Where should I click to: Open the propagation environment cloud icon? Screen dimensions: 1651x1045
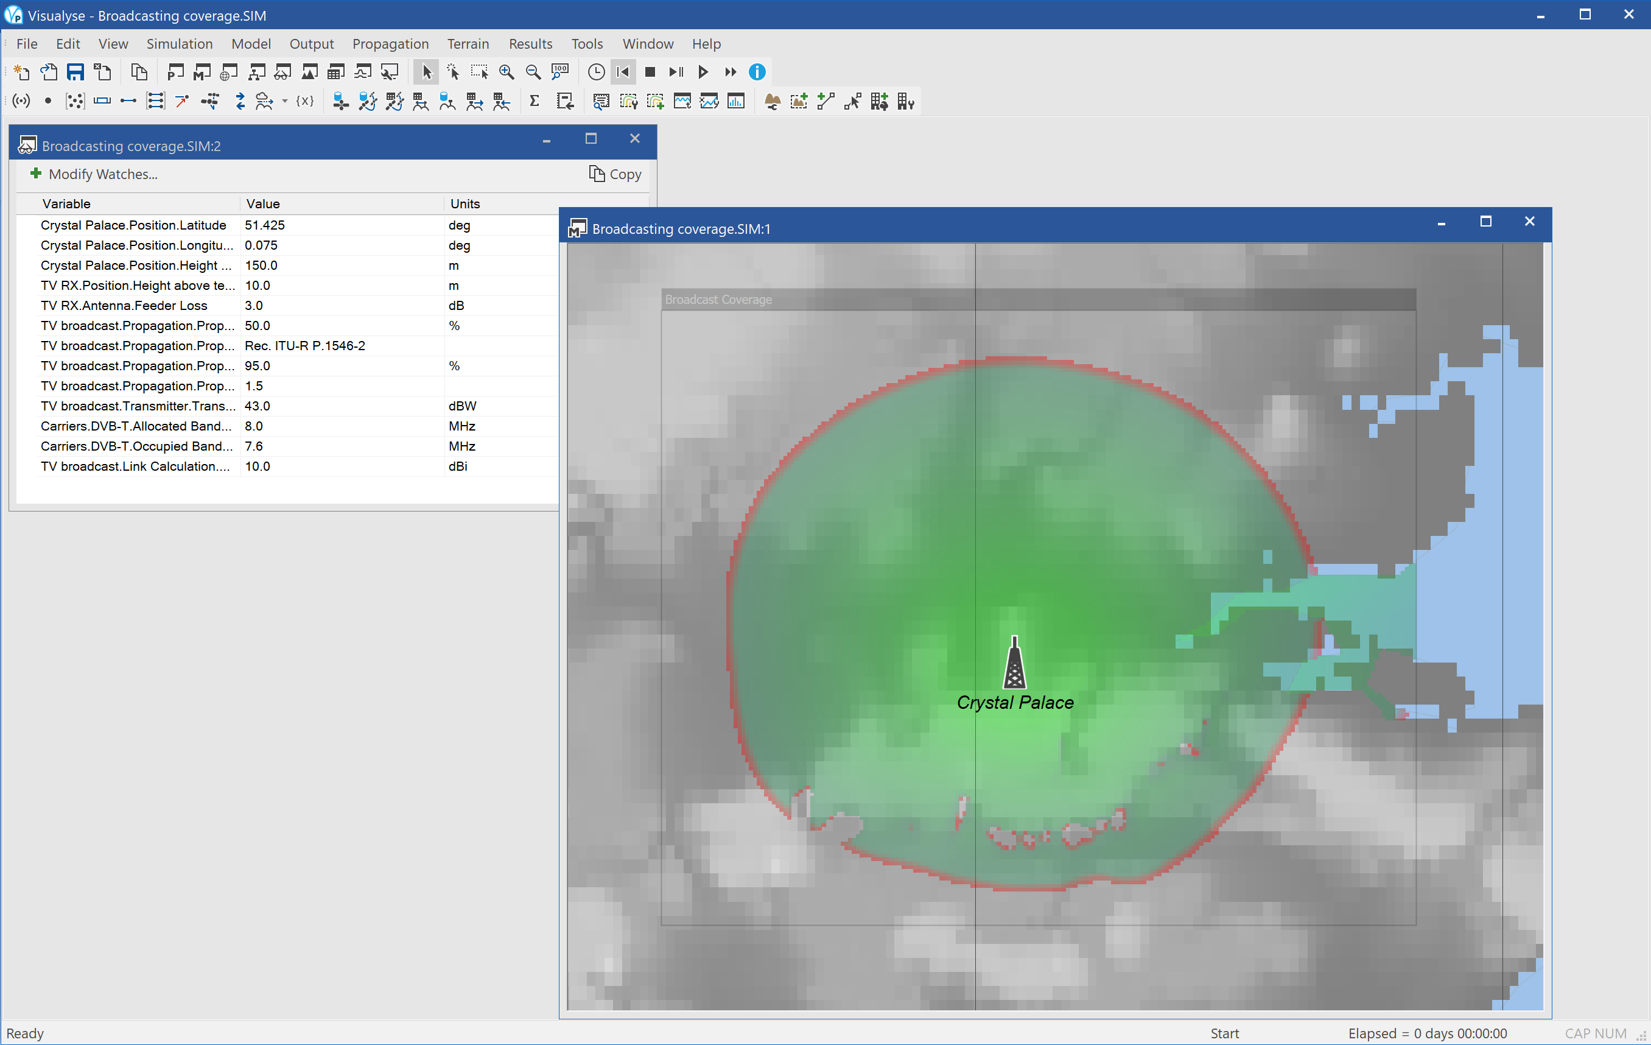[x=264, y=102]
